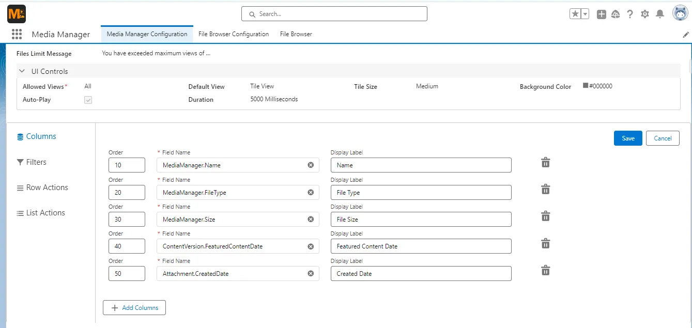Open the user profile avatar

coord(680,13)
